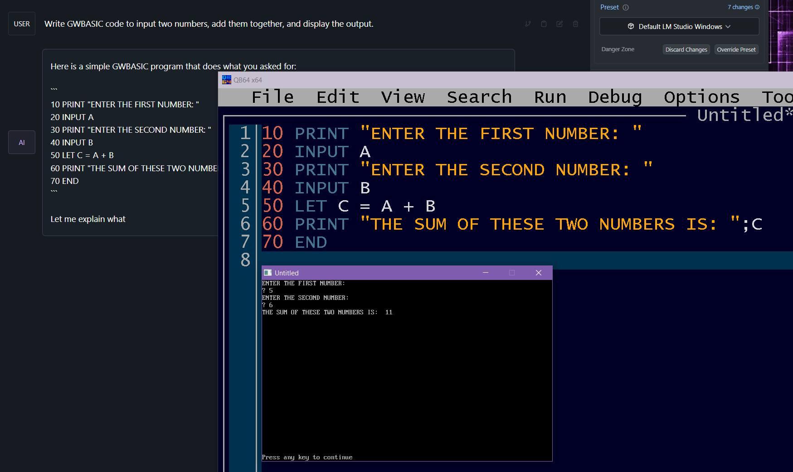Expand the Default LM Studio Windows preset dropdown
The width and height of the screenshot is (793, 472).
tap(679, 26)
